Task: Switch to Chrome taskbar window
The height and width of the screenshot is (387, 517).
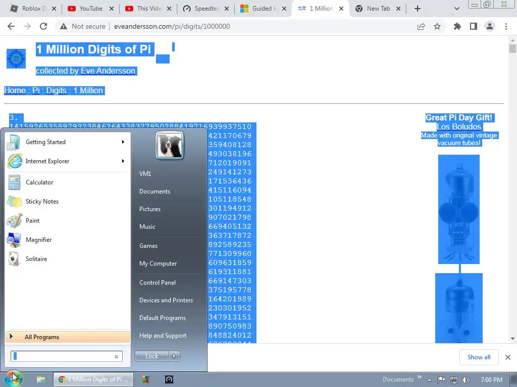Action: click(x=93, y=379)
